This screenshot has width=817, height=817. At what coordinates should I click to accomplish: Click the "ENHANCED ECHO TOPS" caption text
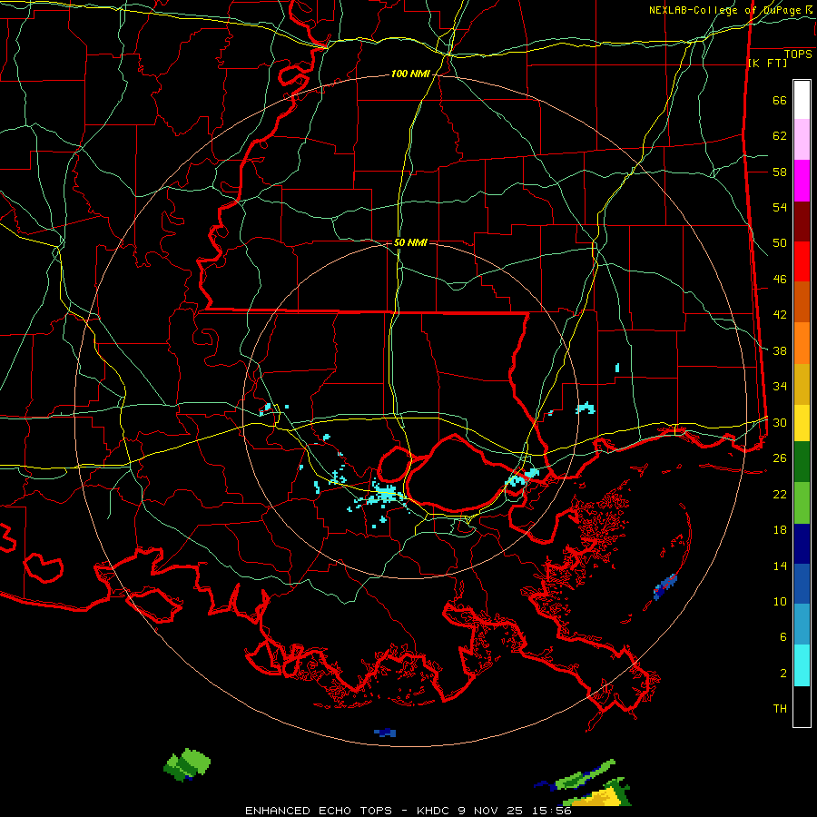(x=319, y=811)
